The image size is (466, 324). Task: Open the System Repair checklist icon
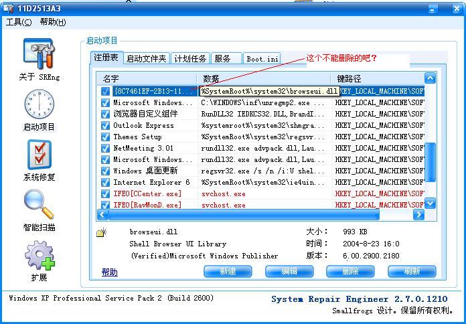tap(40, 155)
